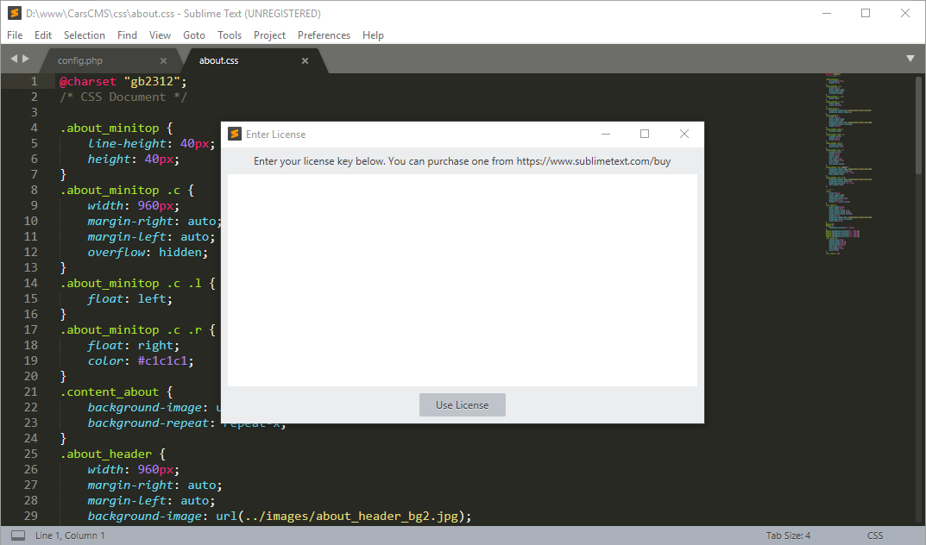Click the Line 1, Column 1 status text
The width and height of the screenshot is (926, 545).
(70, 536)
